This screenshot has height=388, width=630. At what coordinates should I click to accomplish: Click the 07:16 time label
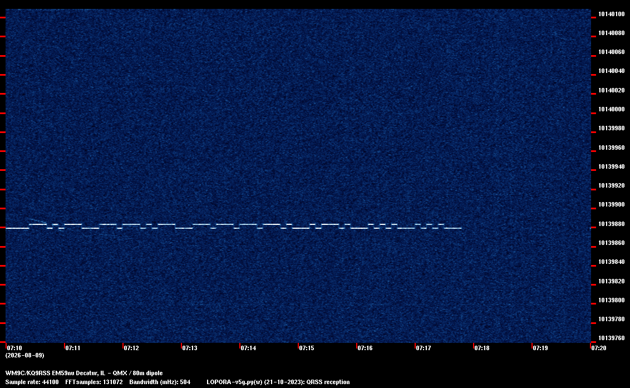tap(365, 348)
